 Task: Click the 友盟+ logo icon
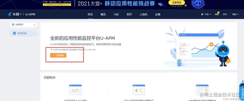pyautogui.click(x=10, y=14)
